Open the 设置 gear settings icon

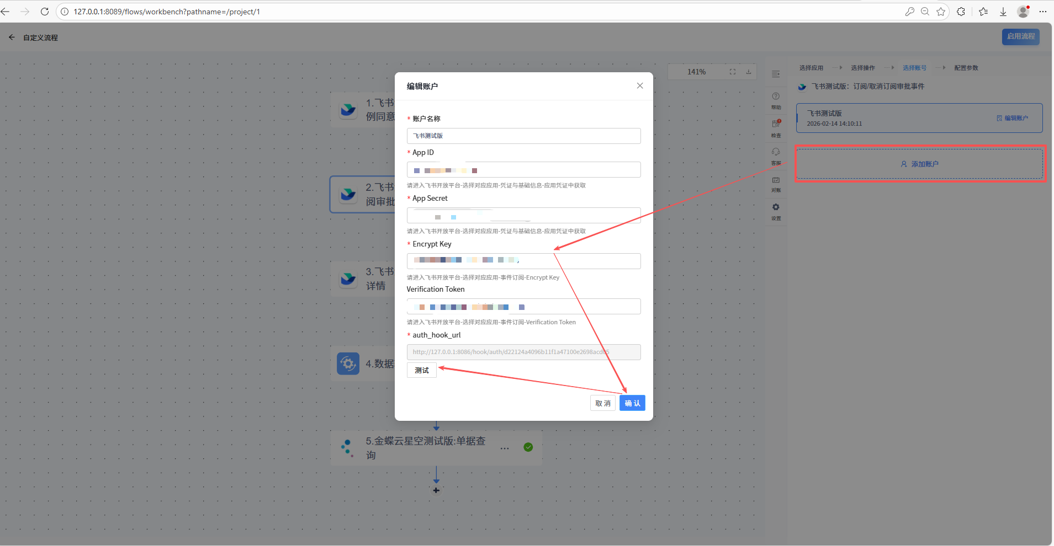click(776, 211)
